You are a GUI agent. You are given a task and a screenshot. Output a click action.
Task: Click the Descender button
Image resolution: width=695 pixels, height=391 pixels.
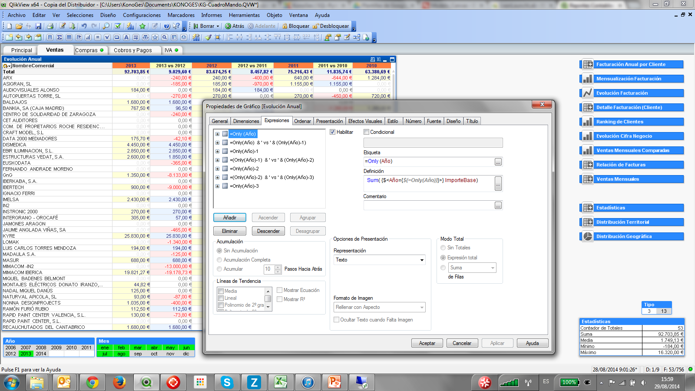pos(268,231)
